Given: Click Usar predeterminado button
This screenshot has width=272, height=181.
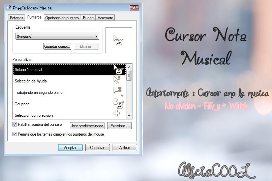Looking at the screenshot, I should (x=87, y=126).
